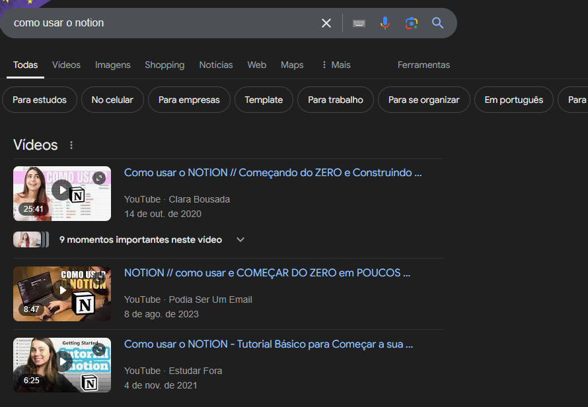The image size is (588, 407).
Task: Select the Para estudos filter chip
Action: point(40,100)
